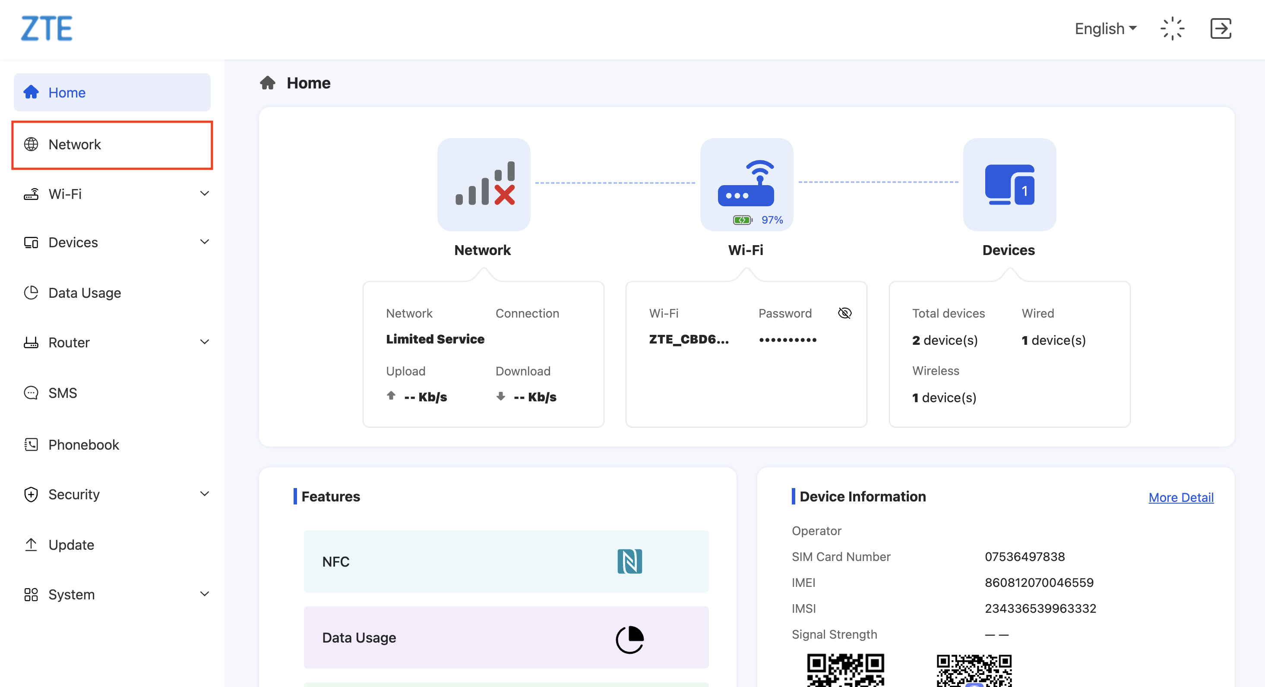Open Data Usage in the sidebar
Screen dimensions: 1265x687
112,293
